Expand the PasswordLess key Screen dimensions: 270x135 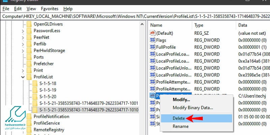click(23, 31)
